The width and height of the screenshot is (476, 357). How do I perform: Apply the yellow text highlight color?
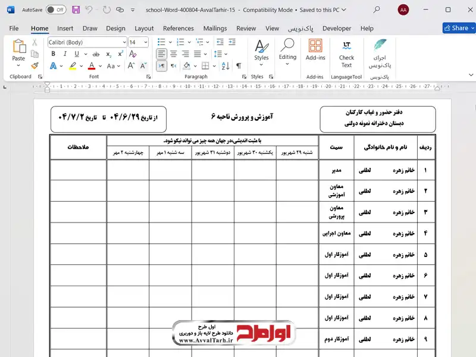[x=73, y=66]
